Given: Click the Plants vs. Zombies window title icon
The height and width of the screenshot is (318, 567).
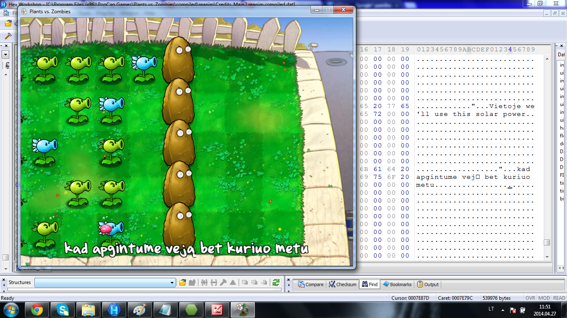Looking at the screenshot, I should [24, 12].
